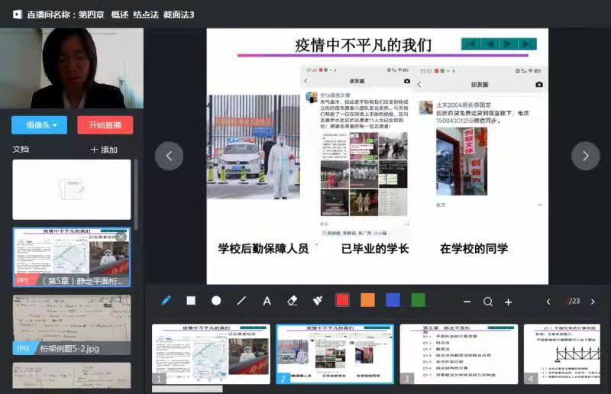Pick the red pen color

(342, 300)
